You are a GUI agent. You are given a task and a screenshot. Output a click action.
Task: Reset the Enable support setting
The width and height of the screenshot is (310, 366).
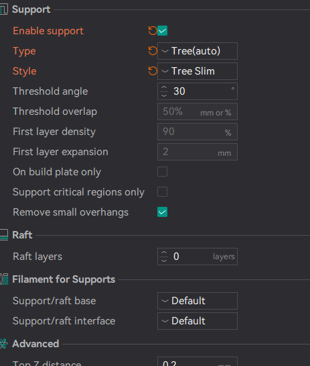[x=153, y=31]
